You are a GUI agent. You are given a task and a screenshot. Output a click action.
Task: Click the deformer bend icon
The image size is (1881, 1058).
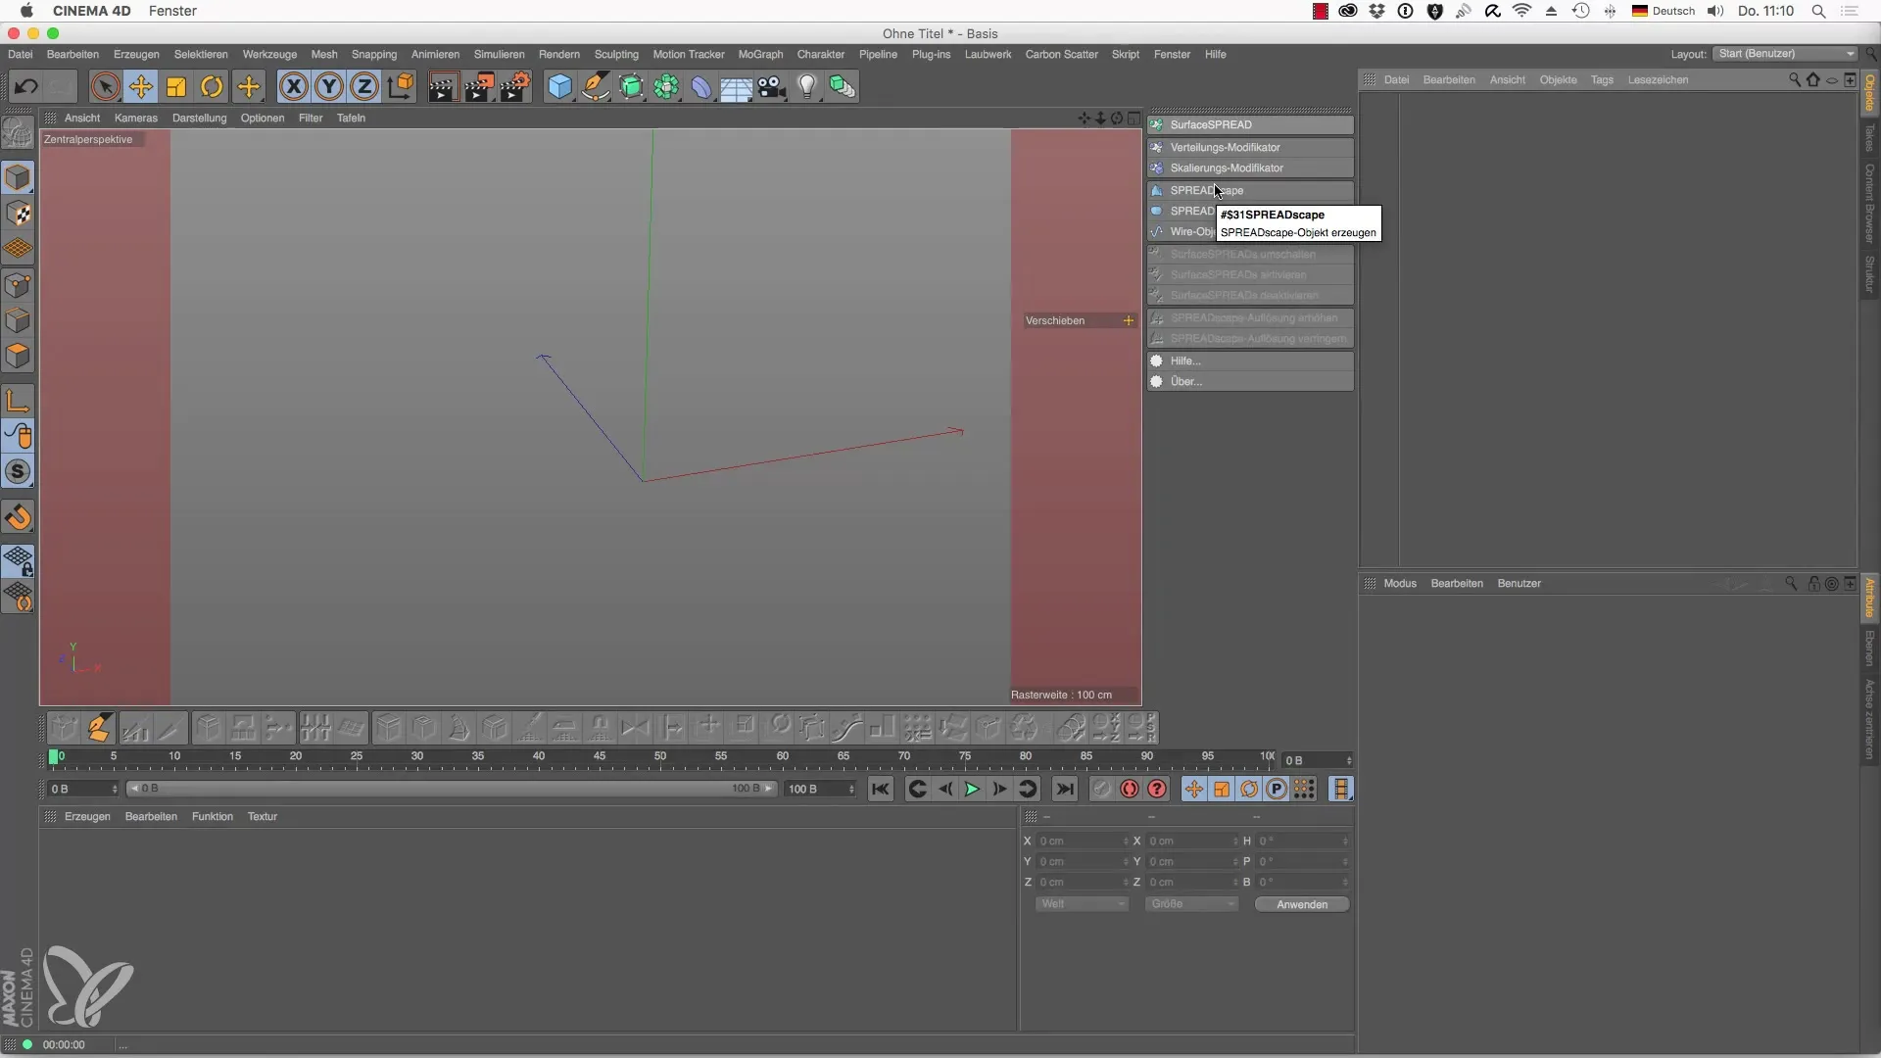tap(701, 87)
